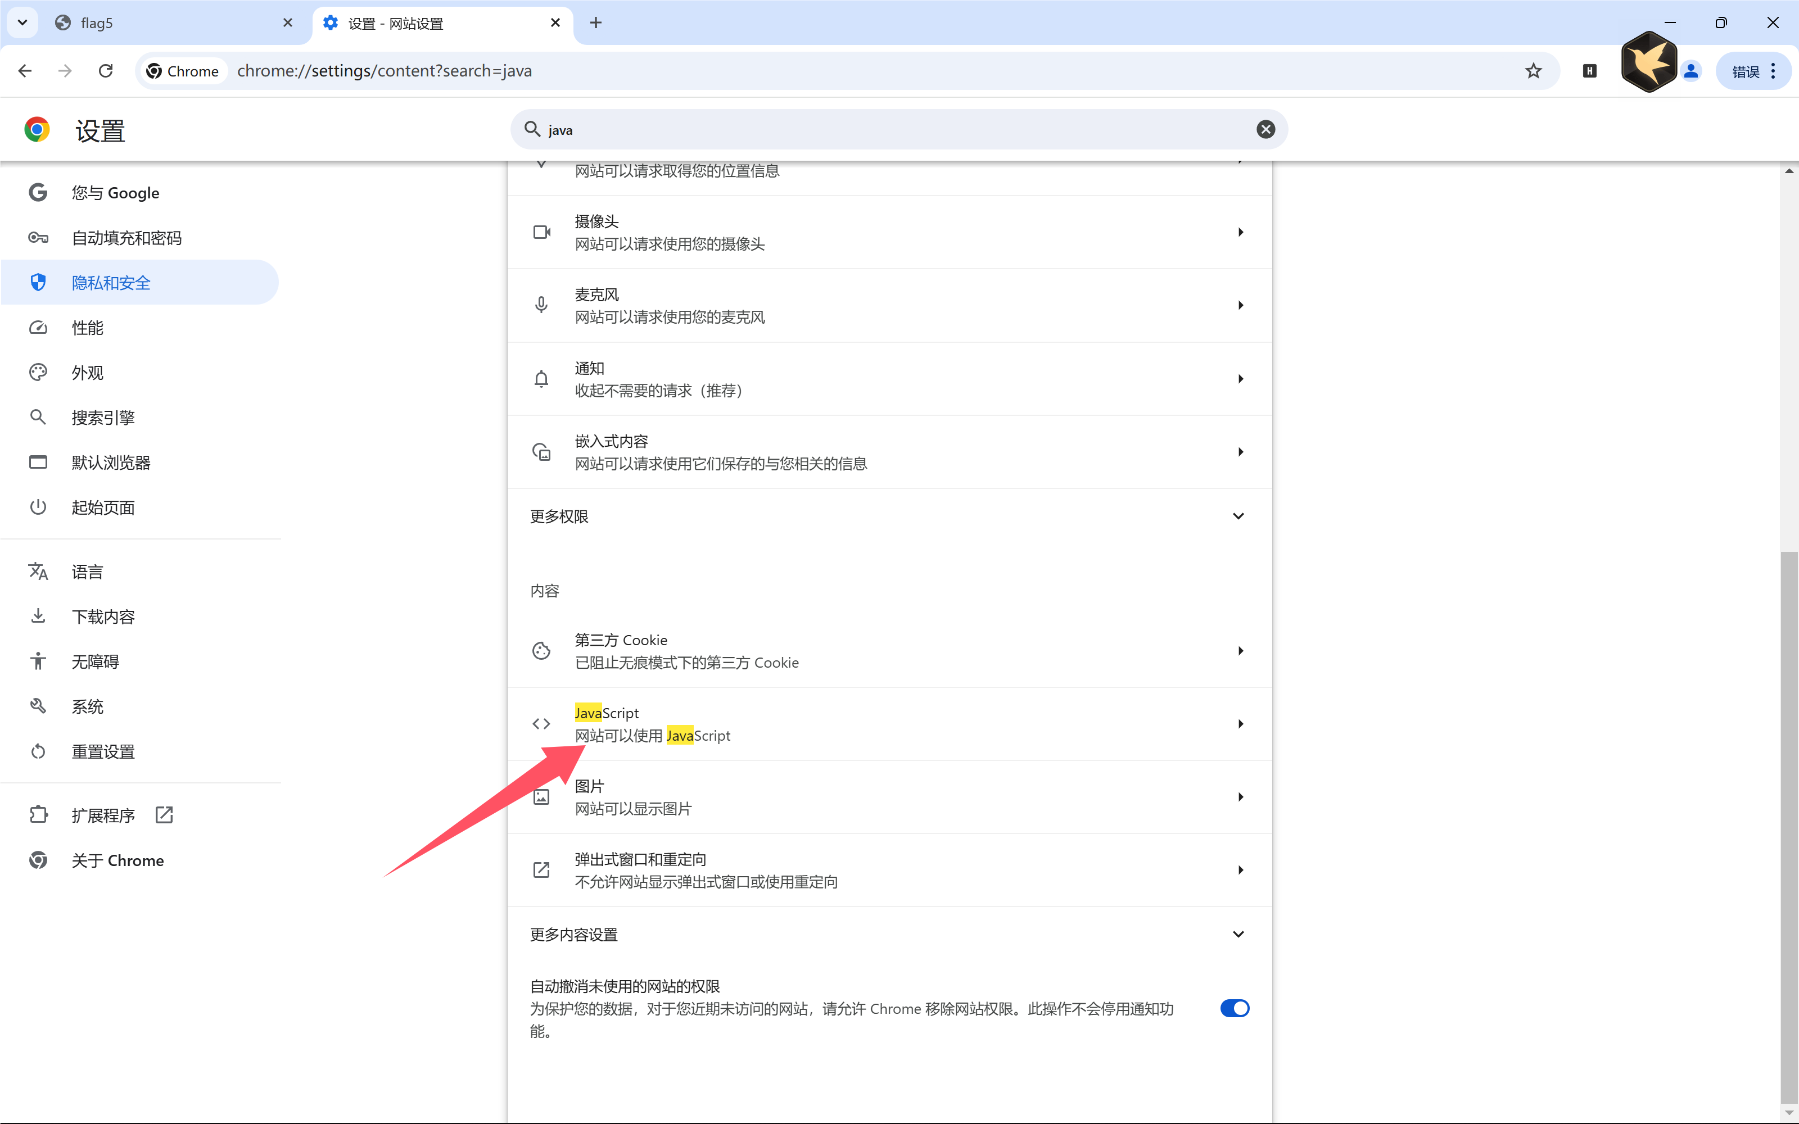Open 自动填充和密码 settings section

pos(140,238)
